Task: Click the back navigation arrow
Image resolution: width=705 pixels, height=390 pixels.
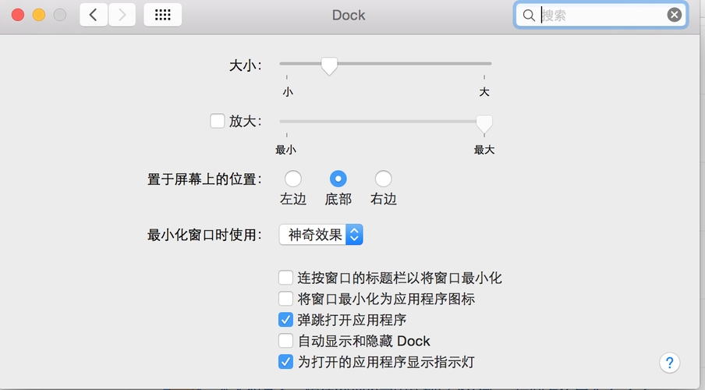Action: pos(94,15)
